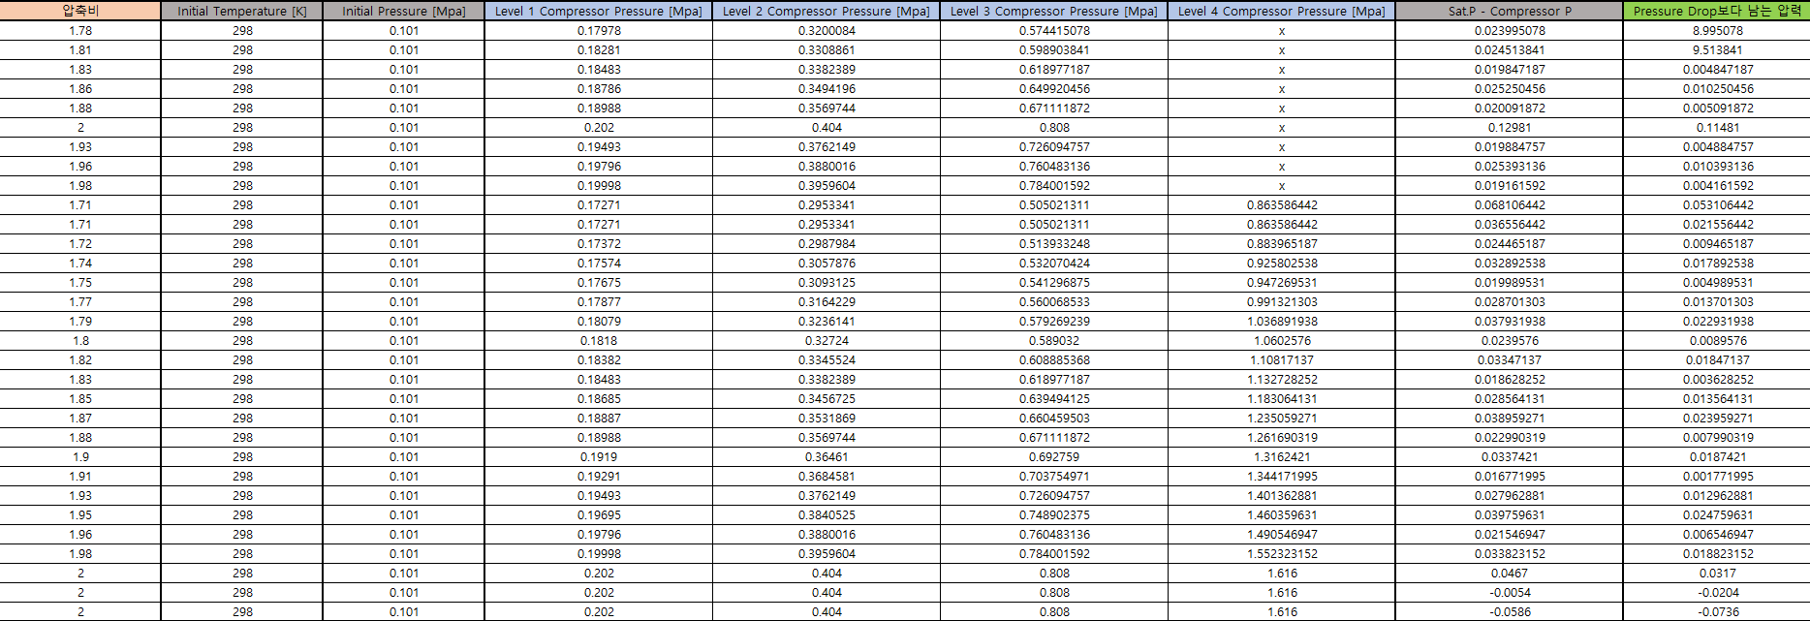Click the cell with value 0.12981
This screenshot has width=1810, height=621.
[1510, 127]
